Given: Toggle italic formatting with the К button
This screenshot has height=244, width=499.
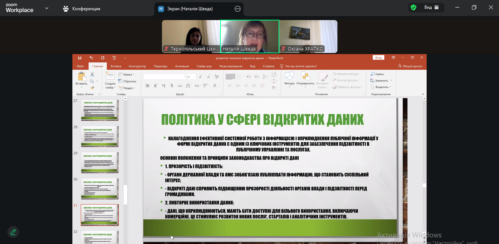Looking at the screenshot, I should [x=155, y=86].
